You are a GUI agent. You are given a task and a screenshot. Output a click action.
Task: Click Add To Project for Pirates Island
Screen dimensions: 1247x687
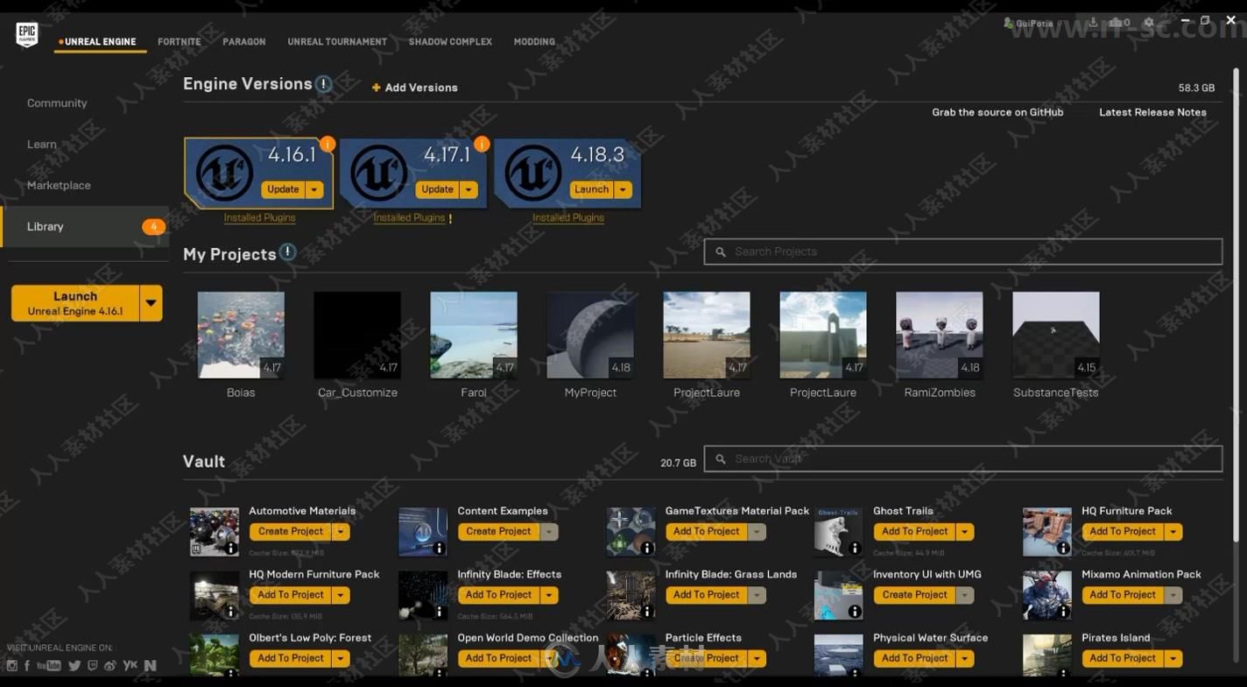pyautogui.click(x=1123, y=658)
